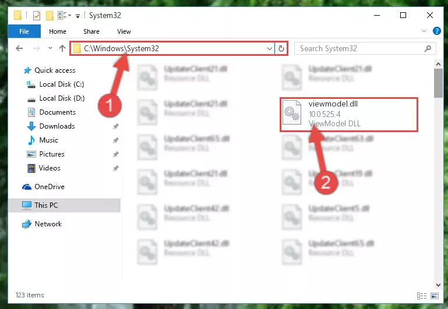
Task: Select Network in the navigation pane
Action: (x=48, y=224)
